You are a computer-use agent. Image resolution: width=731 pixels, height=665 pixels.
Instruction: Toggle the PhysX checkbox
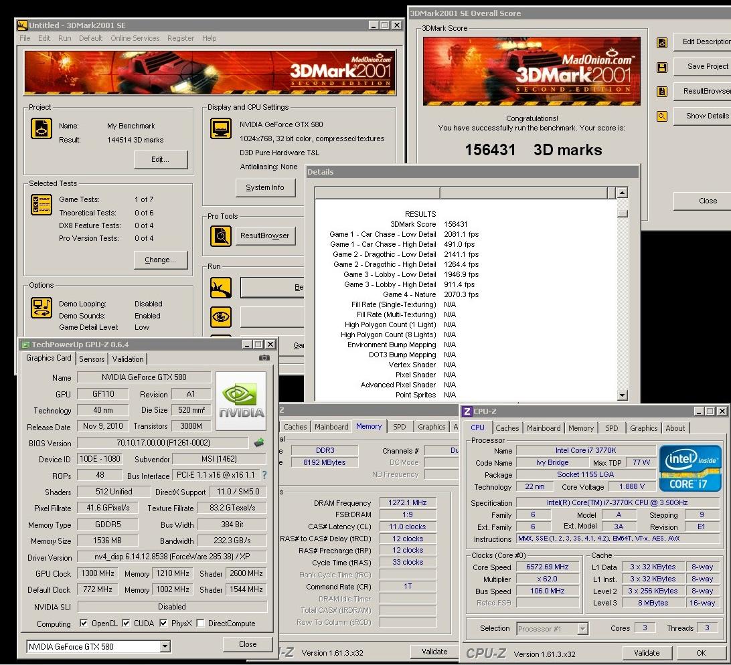[x=163, y=623]
